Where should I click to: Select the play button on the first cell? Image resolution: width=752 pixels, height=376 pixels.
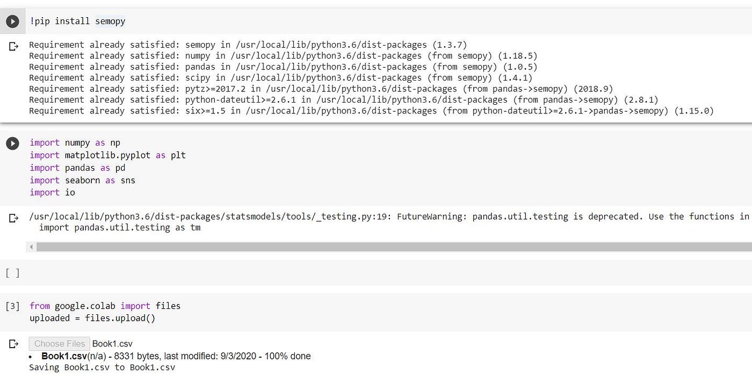pos(12,21)
